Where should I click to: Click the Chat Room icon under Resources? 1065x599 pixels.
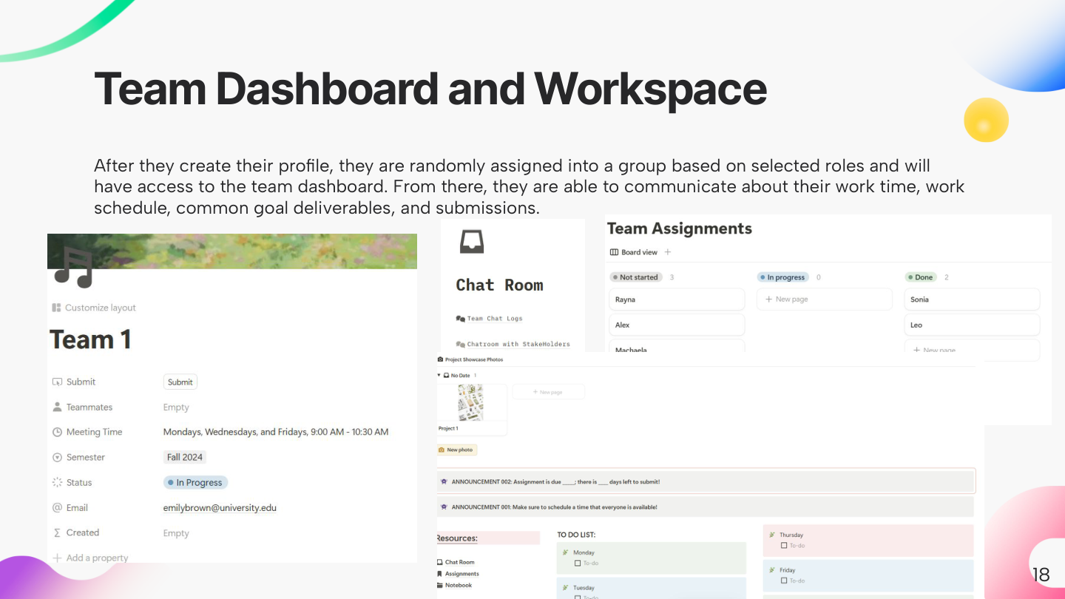coord(439,562)
